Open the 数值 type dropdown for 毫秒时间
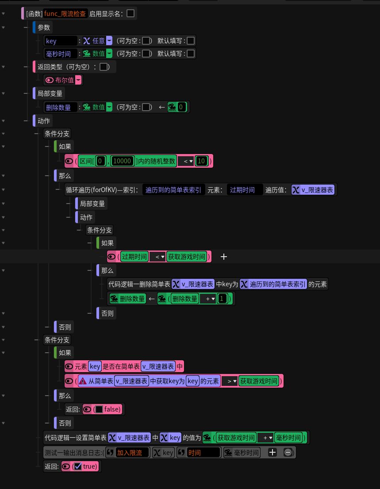Viewport: 380px width, 489px height. (x=109, y=54)
